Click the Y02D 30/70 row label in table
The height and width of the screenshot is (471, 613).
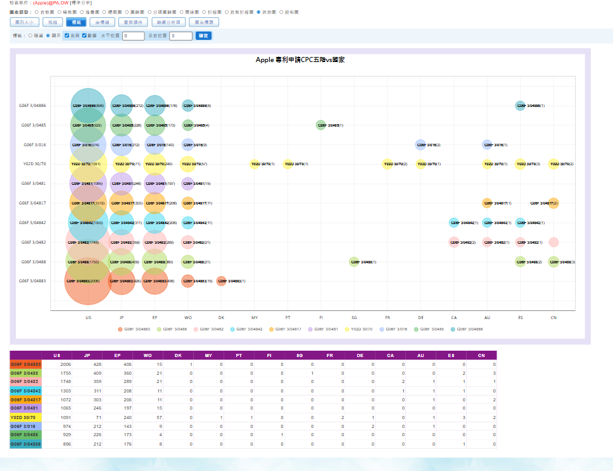[25, 417]
